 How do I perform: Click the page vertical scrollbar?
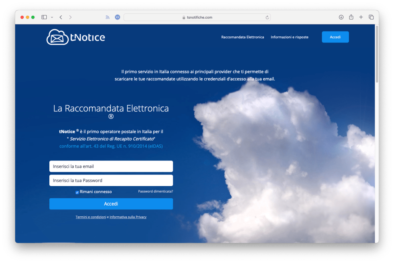tap(377, 54)
